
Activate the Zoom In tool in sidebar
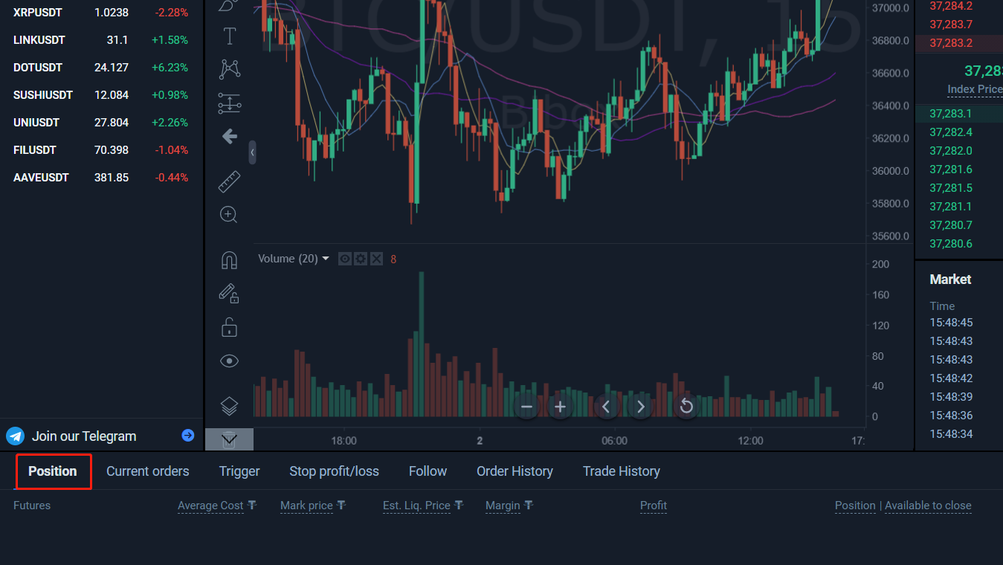click(229, 215)
